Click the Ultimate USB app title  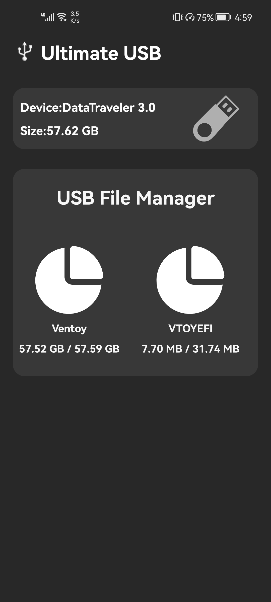(x=100, y=53)
